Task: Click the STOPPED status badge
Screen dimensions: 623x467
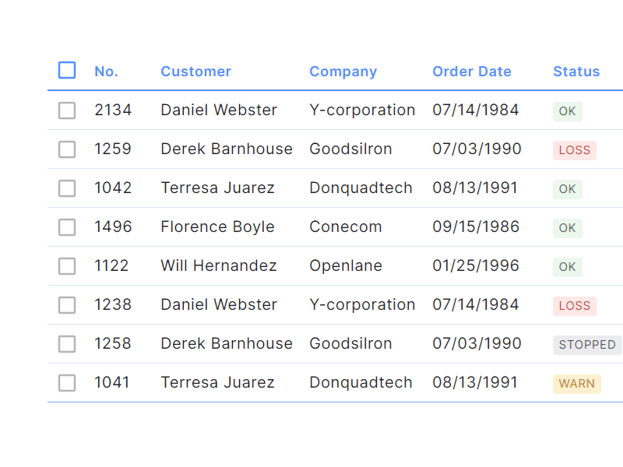Action: coord(587,345)
